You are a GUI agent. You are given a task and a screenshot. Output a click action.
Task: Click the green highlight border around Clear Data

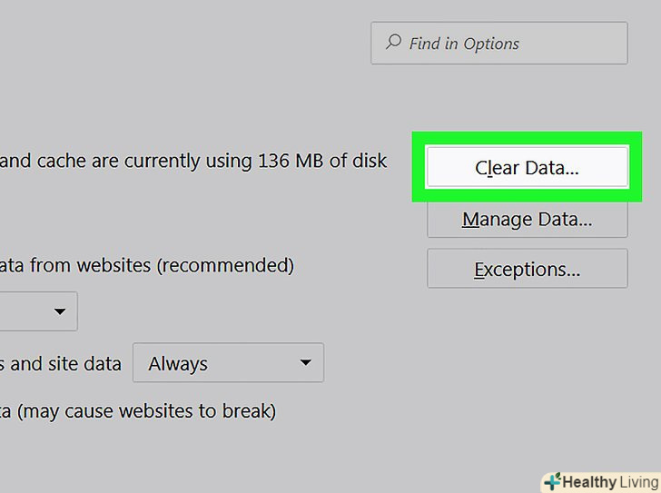pyautogui.click(x=528, y=138)
